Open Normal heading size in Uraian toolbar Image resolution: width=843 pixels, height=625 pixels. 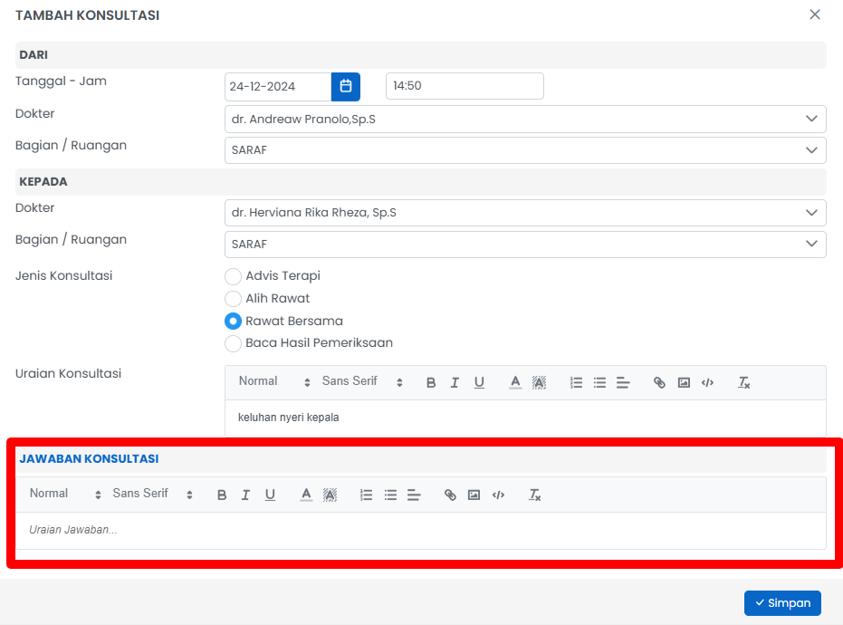click(x=273, y=382)
